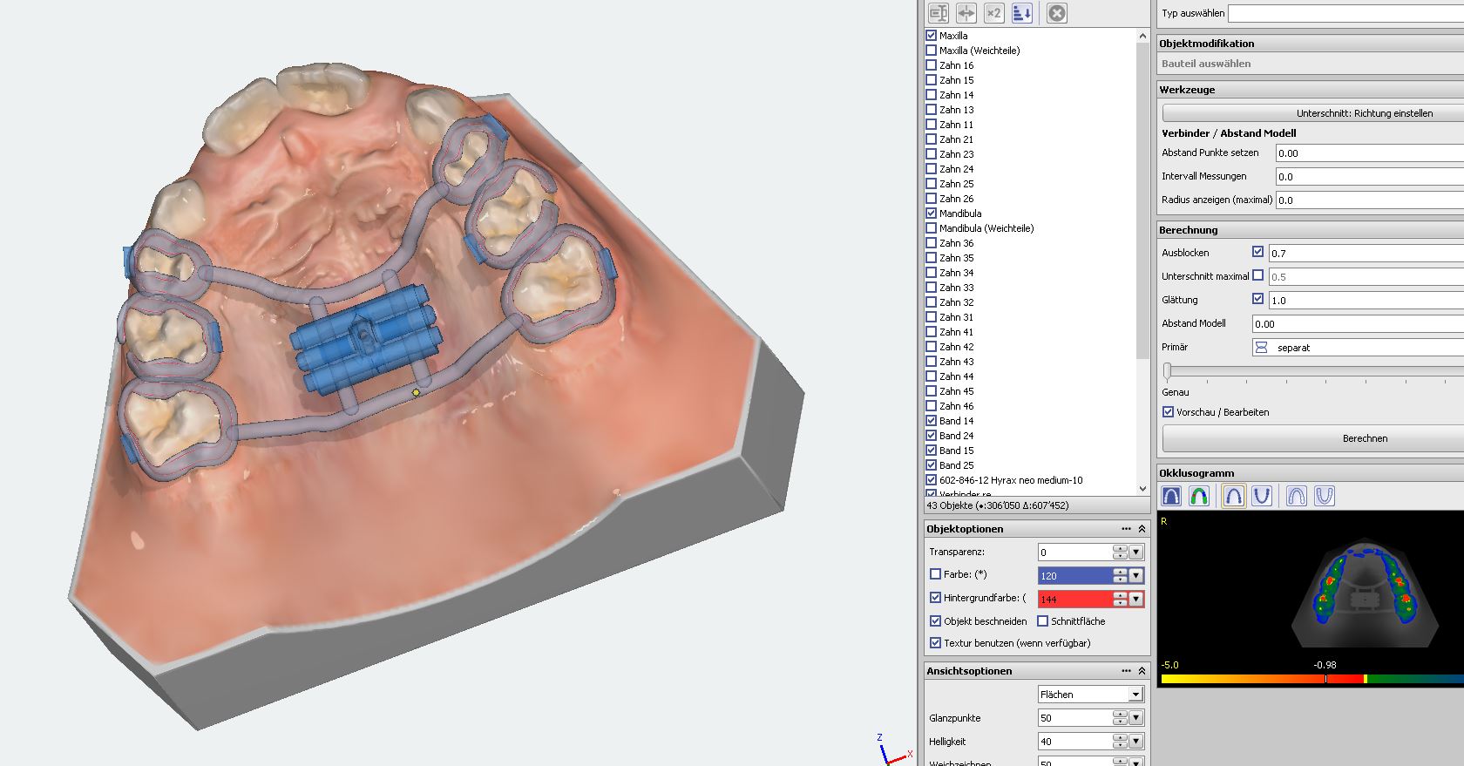Image resolution: width=1464 pixels, height=766 pixels.
Task: Select Band 15 in the object list
Action: pyautogui.click(x=956, y=451)
